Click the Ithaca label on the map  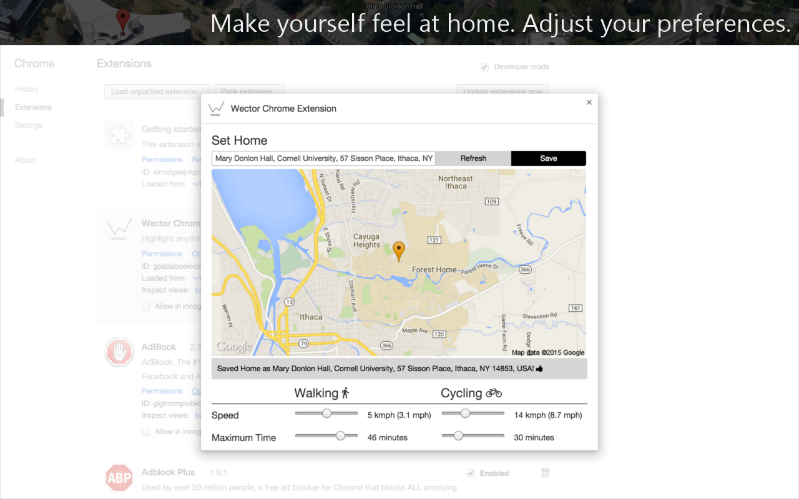(x=311, y=317)
